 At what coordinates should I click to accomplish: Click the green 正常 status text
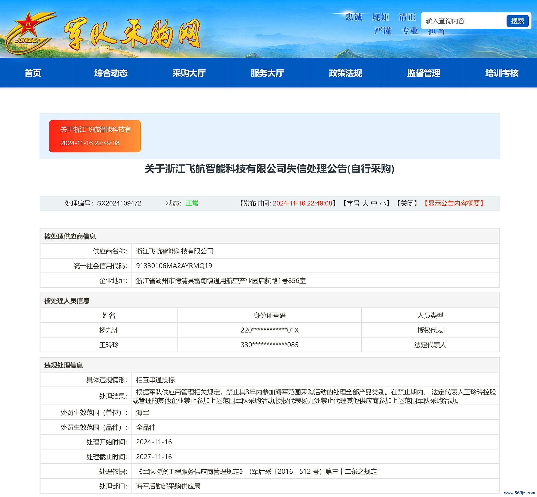pos(192,203)
